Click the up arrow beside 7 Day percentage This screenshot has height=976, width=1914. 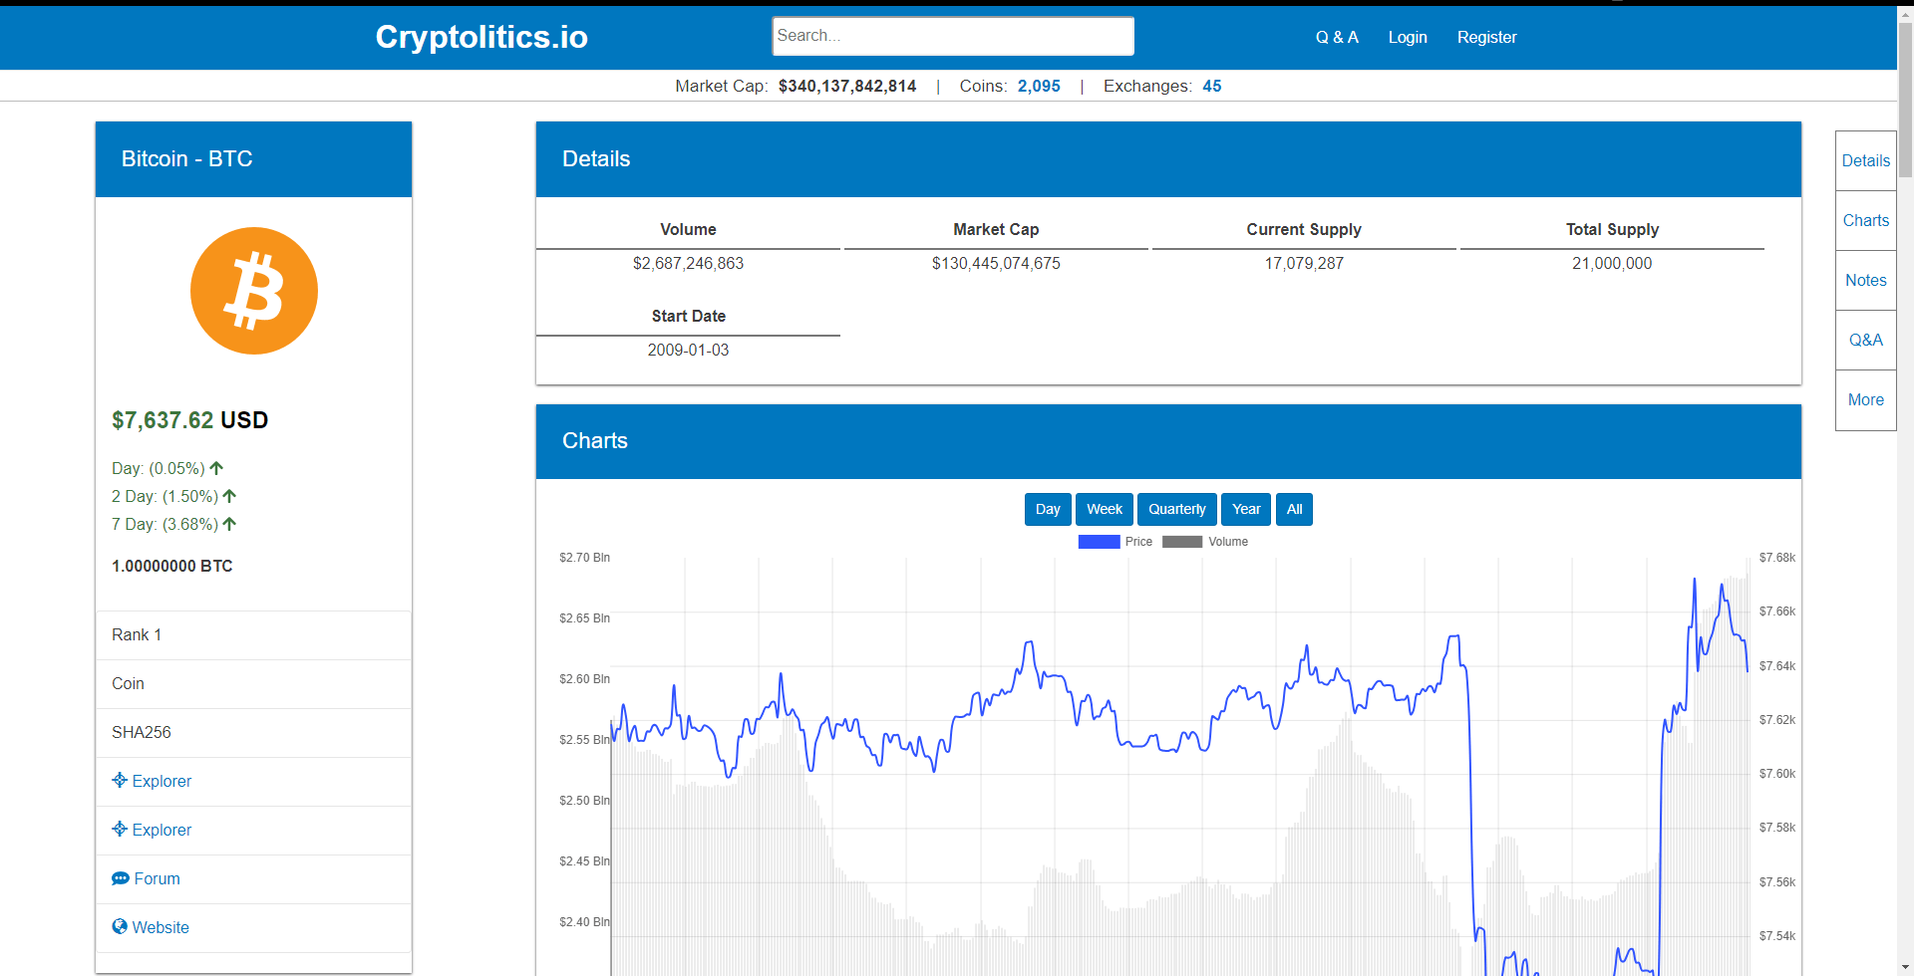coord(230,524)
